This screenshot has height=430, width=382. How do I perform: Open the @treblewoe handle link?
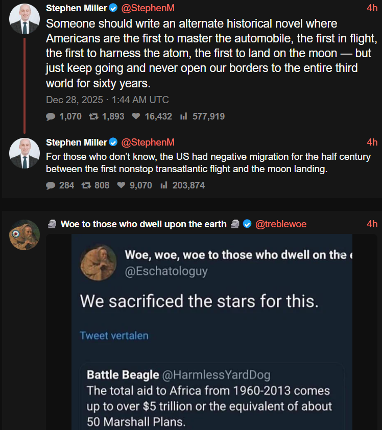pos(281,224)
